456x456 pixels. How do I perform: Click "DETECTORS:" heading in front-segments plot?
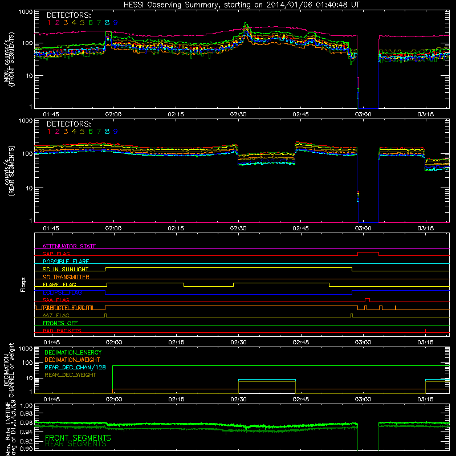[x=69, y=15]
